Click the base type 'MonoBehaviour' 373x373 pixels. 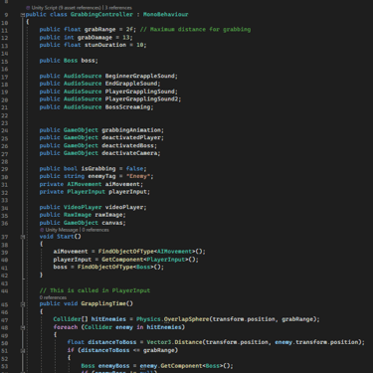tap(165, 15)
